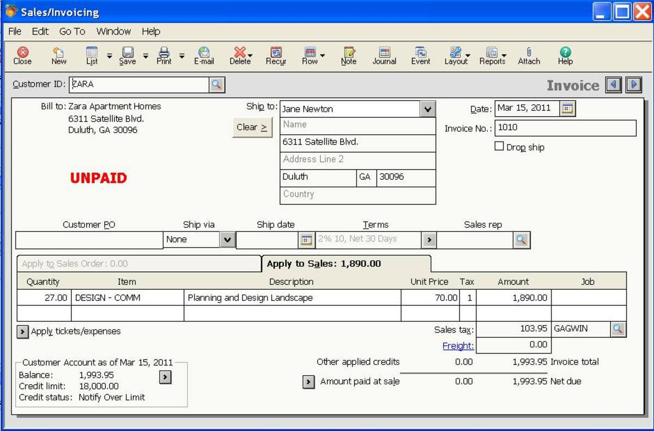Click inside the Customer PO field
Viewport: 654px width, 431px height.
87,239
